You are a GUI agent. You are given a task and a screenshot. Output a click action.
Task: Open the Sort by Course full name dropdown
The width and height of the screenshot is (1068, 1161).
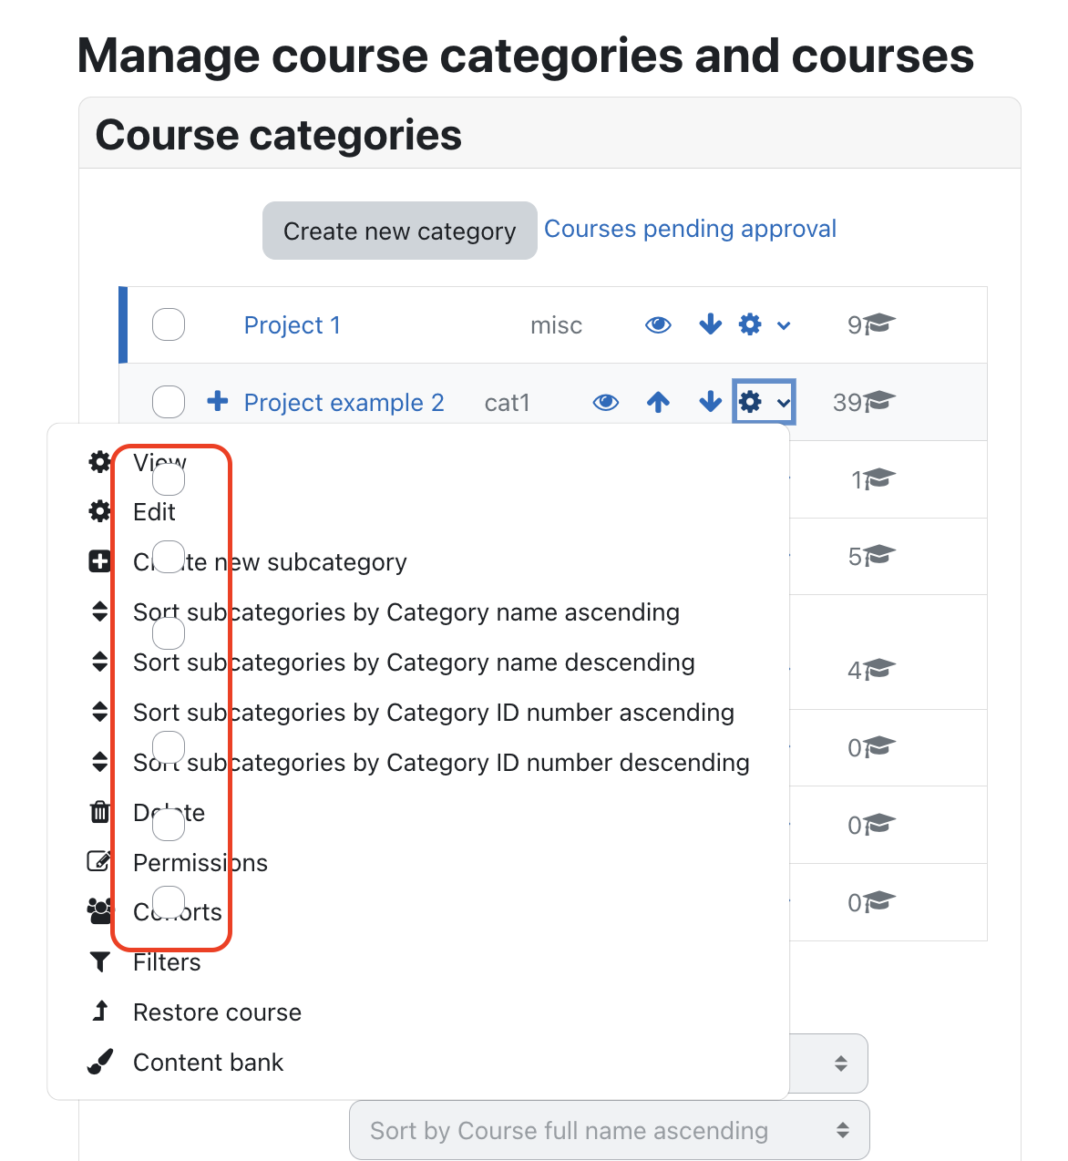[x=610, y=1131]
